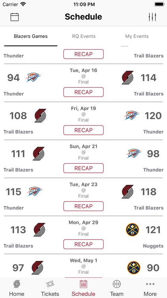Open the filter sliders icon
167x298 pixels.
tap(152, 17)
